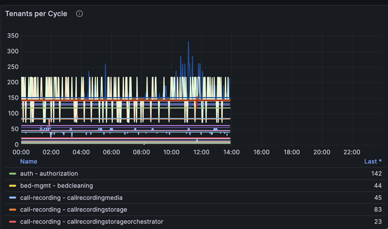
Task: Open the info tooltip beside Tenants per Cycle
Action: (79, 14)
